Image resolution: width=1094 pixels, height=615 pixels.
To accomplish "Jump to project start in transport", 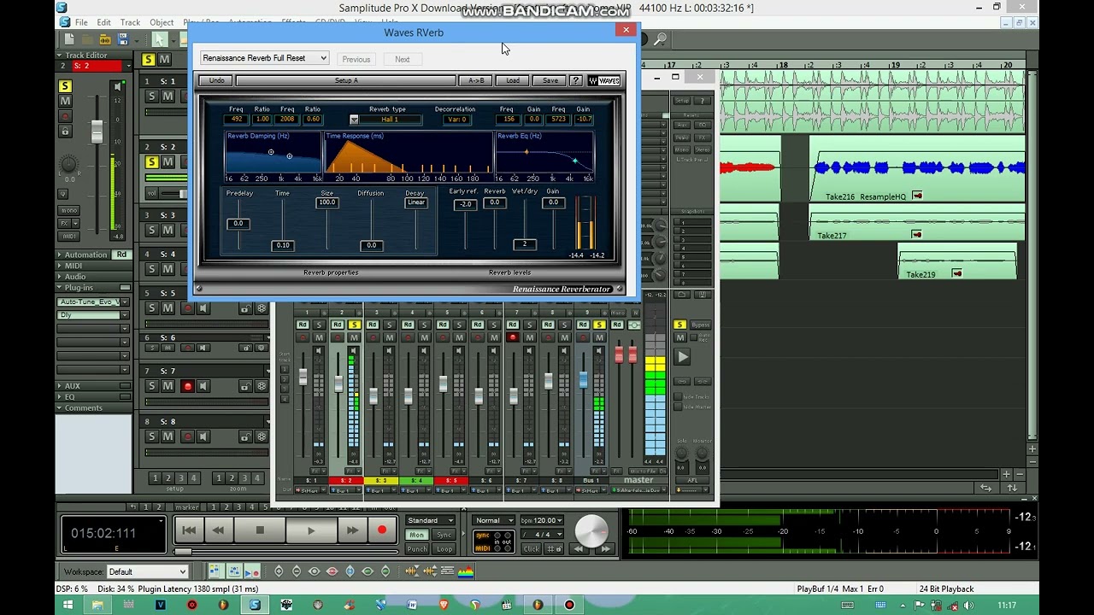I will click(189, 531).
